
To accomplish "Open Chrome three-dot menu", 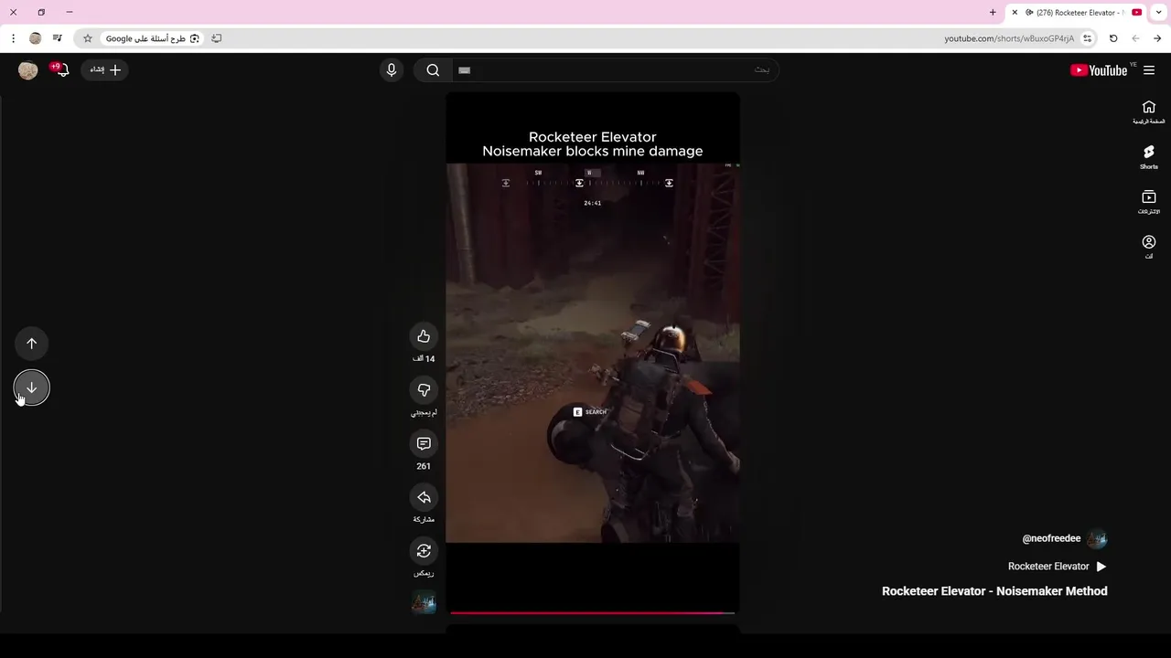I will 13,38.
